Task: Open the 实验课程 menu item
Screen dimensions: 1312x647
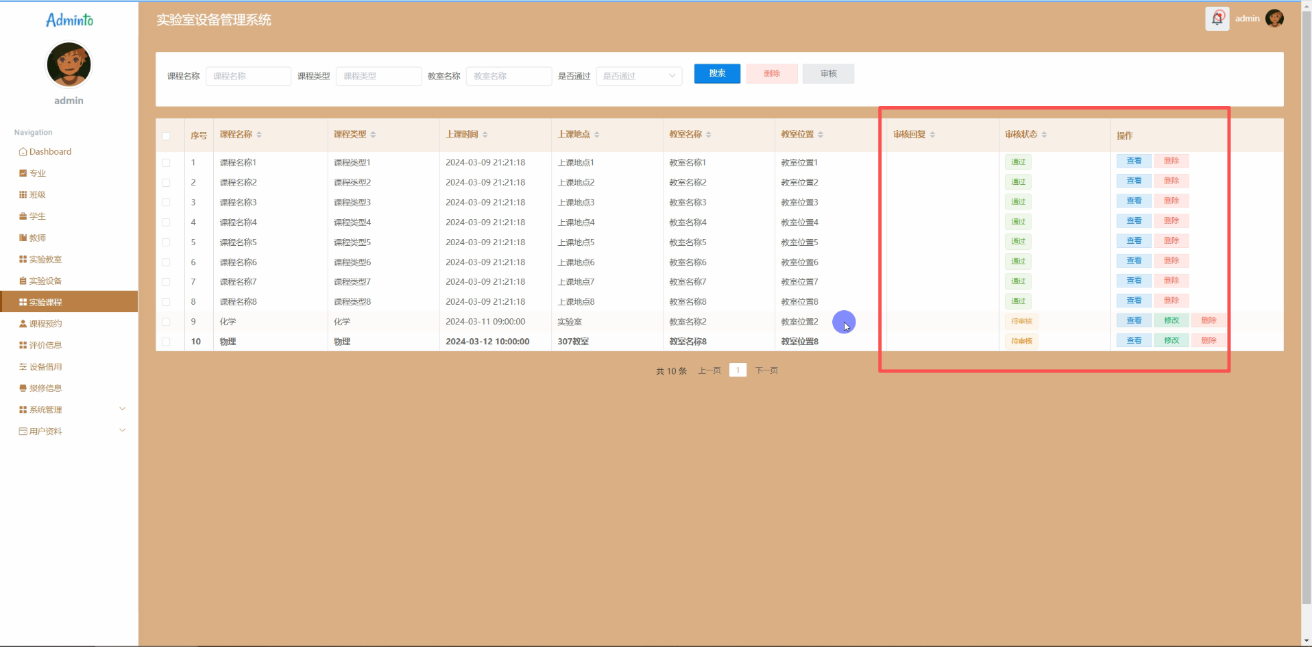Action: pos(69,302)
